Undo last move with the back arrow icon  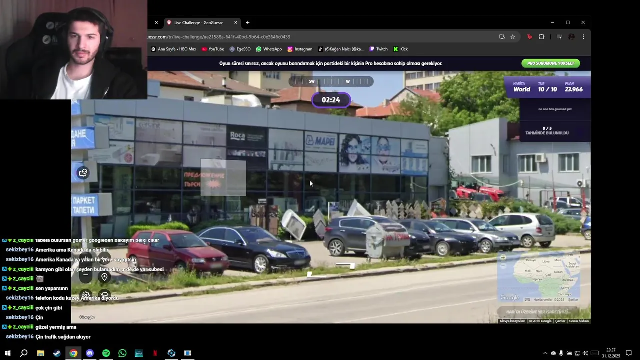(x=104, y=259)
